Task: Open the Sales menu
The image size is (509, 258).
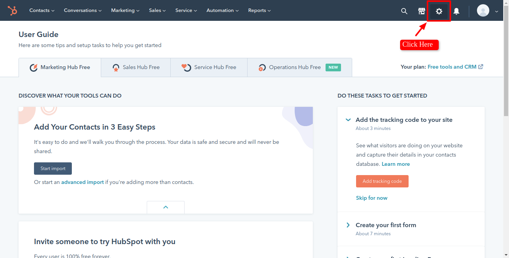Action: tap(157, 10)
